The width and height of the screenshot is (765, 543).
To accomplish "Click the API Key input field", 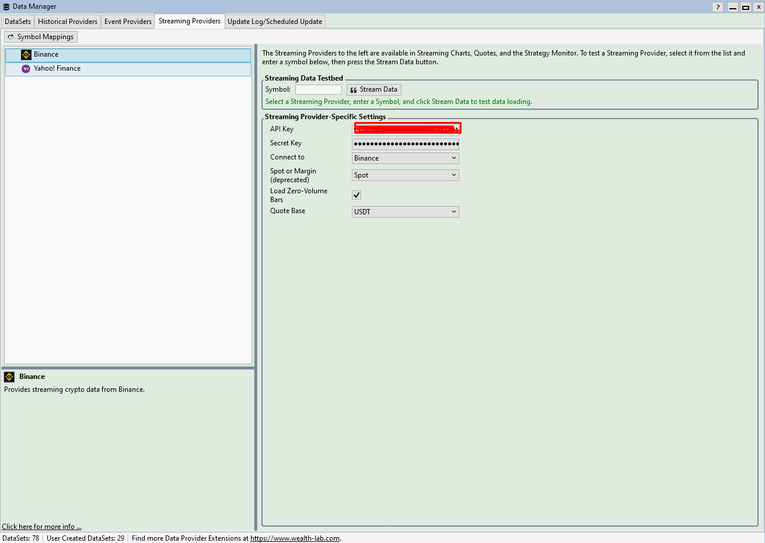I will coord(406,129).
